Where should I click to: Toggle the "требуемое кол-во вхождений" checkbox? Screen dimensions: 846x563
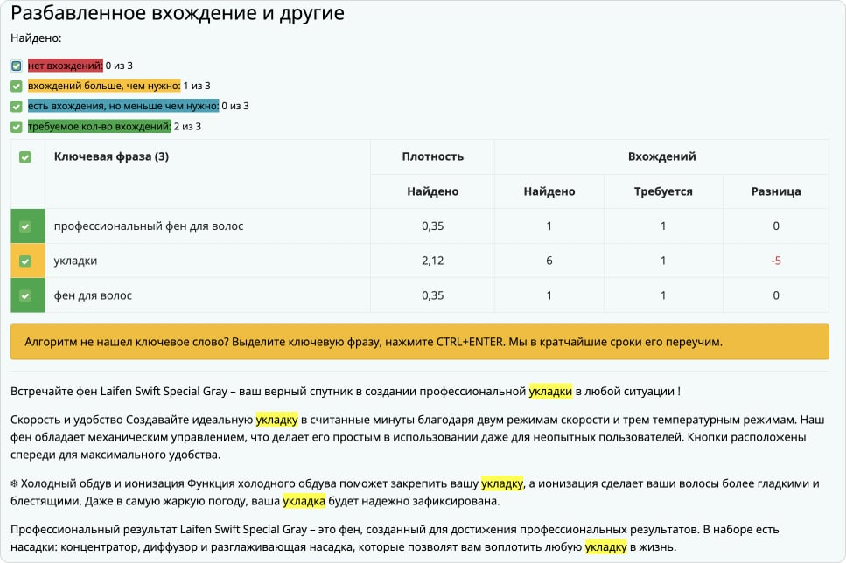17,125
